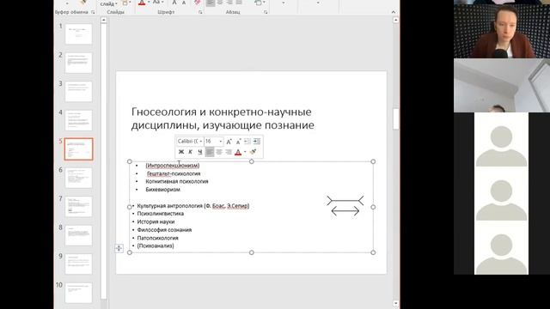Click the 'Патопсихология' bullet
This screenshot has height=309, width=550.
coord(157,238)
